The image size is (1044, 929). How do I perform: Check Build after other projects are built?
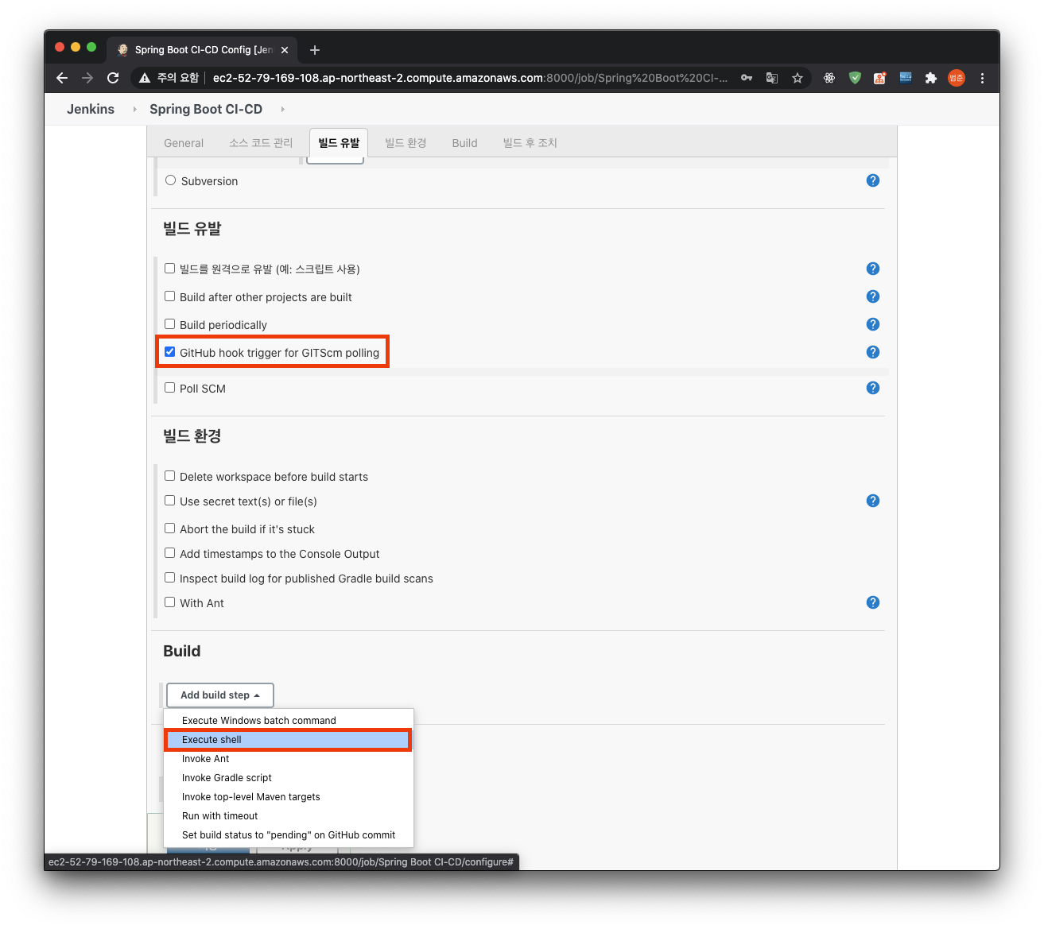[169, 296]
